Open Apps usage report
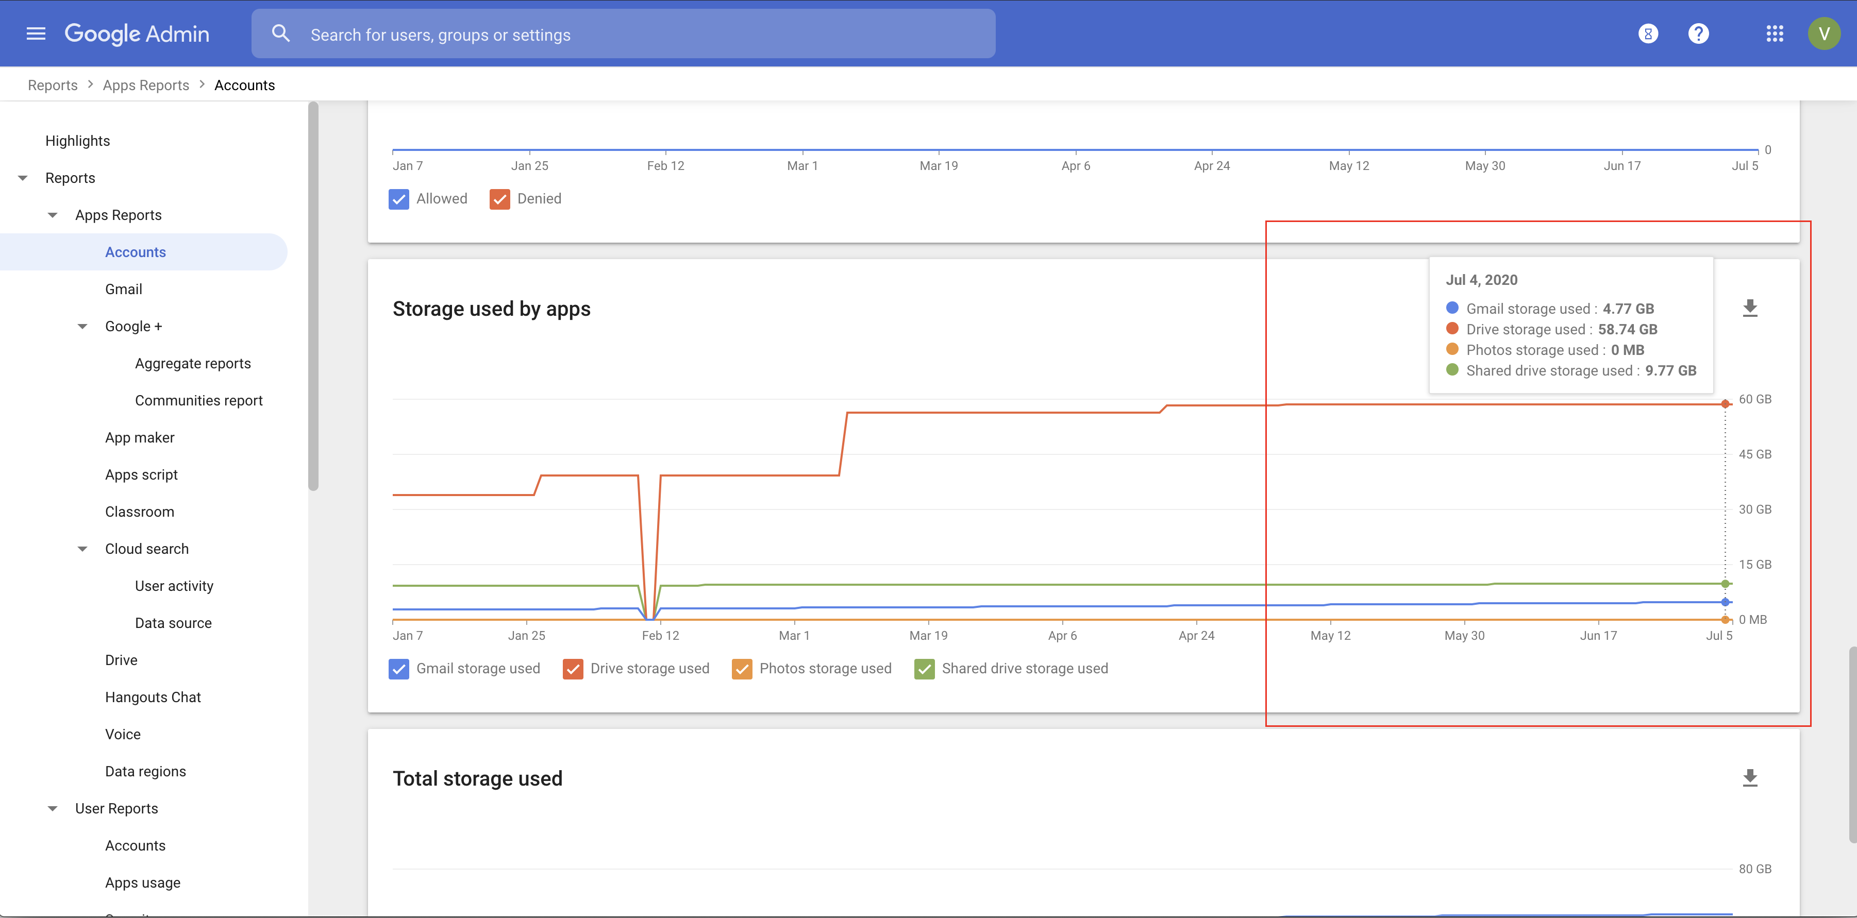This screenshot has width=1857, height=918. [x=143, y=883]
